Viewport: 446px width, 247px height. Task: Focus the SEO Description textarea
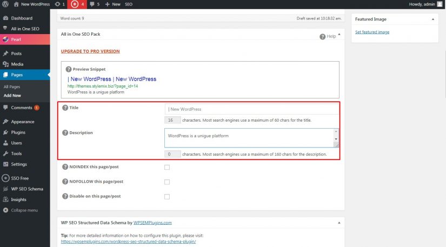point(251,138)
